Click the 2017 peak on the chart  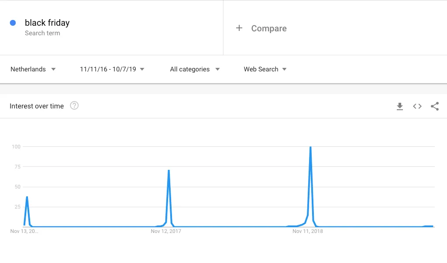point(169,170)
